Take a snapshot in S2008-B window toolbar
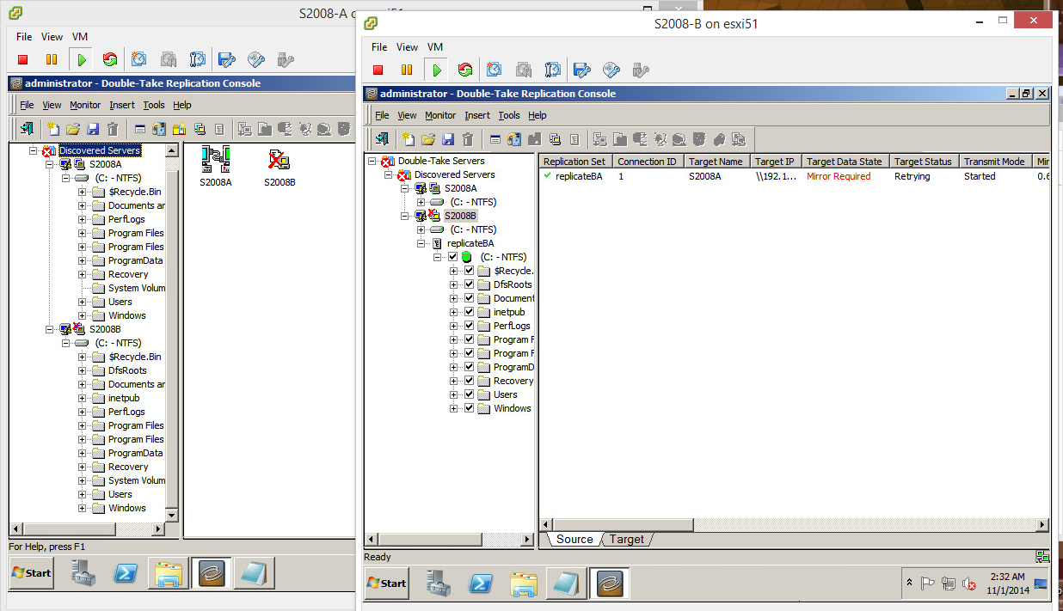 pos(495,70)
